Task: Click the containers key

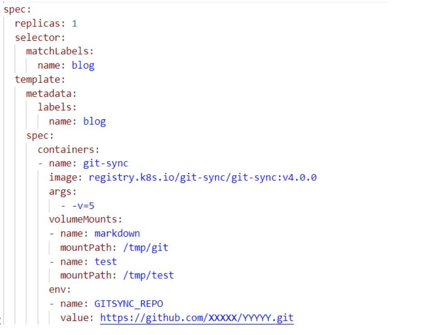Action: pos(67,149)
